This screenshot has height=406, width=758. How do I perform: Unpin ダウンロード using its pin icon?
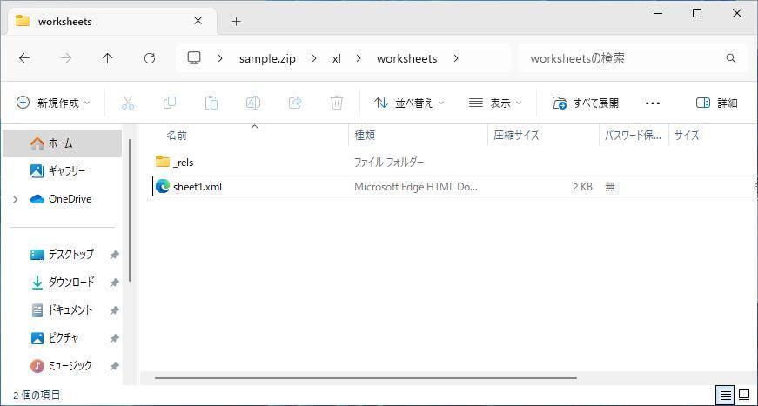pos(114,283)
